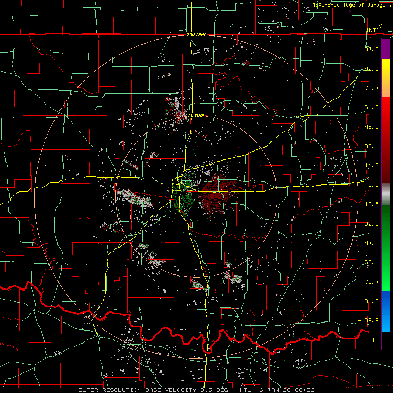Click the 76.7 legend value
393x393 pixels.
(x=372, y=88)
